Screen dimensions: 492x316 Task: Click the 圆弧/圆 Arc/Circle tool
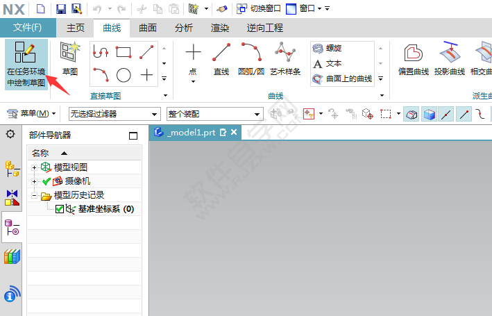(x=251, y=60)
